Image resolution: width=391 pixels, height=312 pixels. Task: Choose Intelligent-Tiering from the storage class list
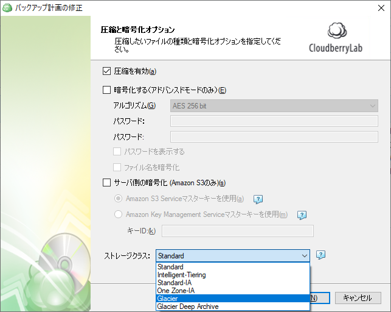[x=233, y=275]
